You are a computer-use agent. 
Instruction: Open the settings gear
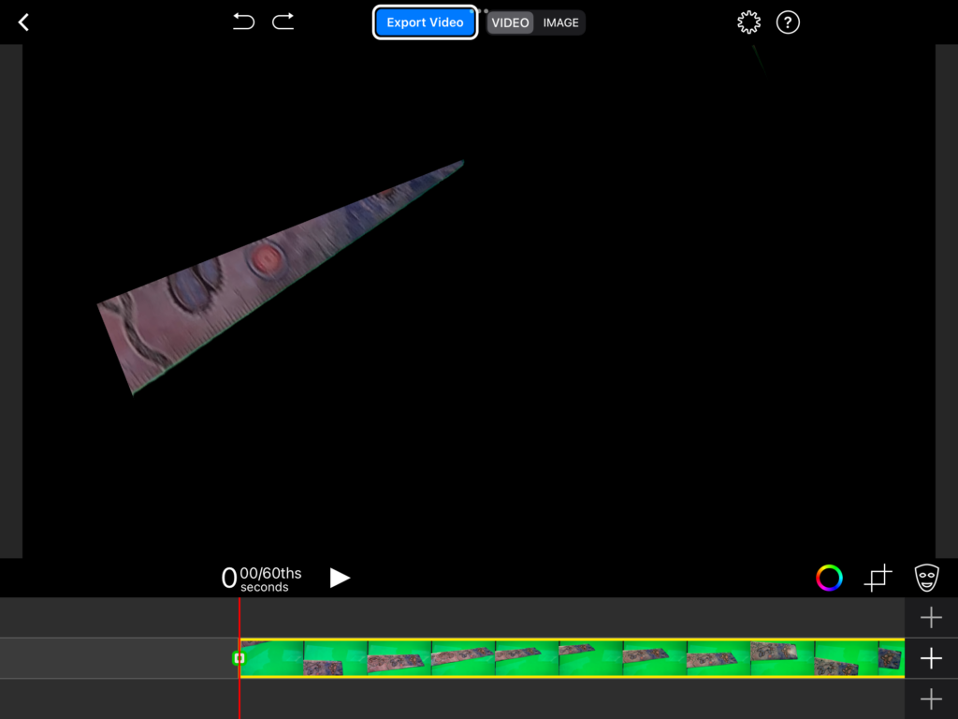(x=748, y=22)
